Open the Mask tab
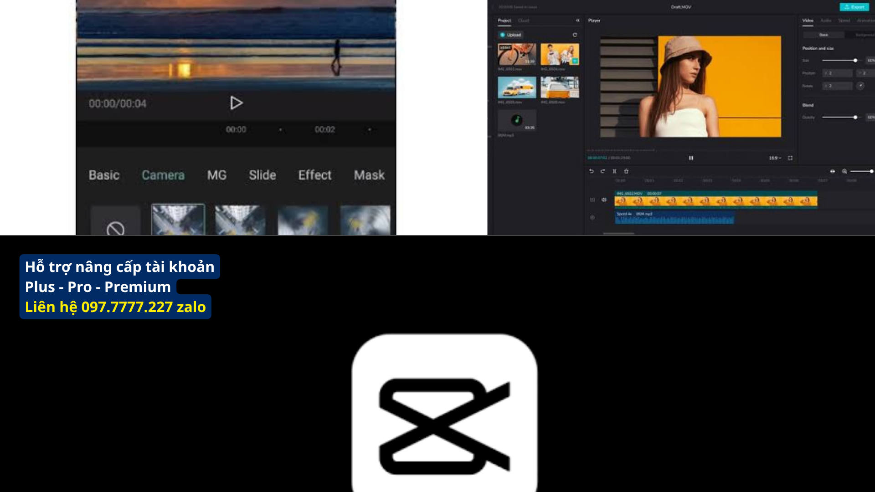Viewport: 875px width, 492px height. tap(369, 175)
